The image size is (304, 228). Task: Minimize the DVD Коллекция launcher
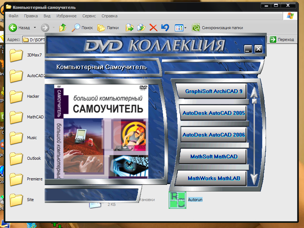click(248, 49)
